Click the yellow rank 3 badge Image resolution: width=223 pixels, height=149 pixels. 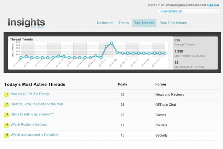coord(7,115)
